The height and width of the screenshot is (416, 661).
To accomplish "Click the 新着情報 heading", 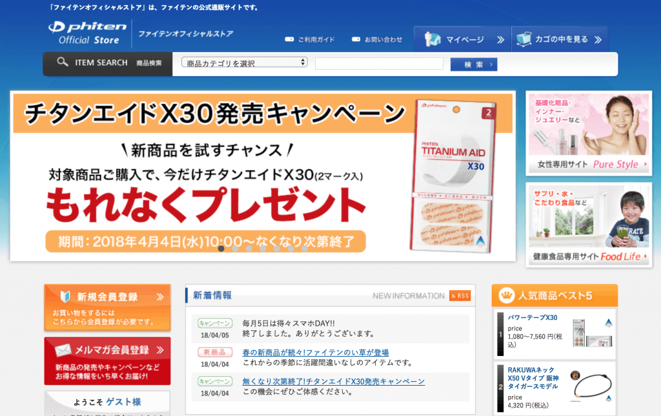I will coord(212,295).
